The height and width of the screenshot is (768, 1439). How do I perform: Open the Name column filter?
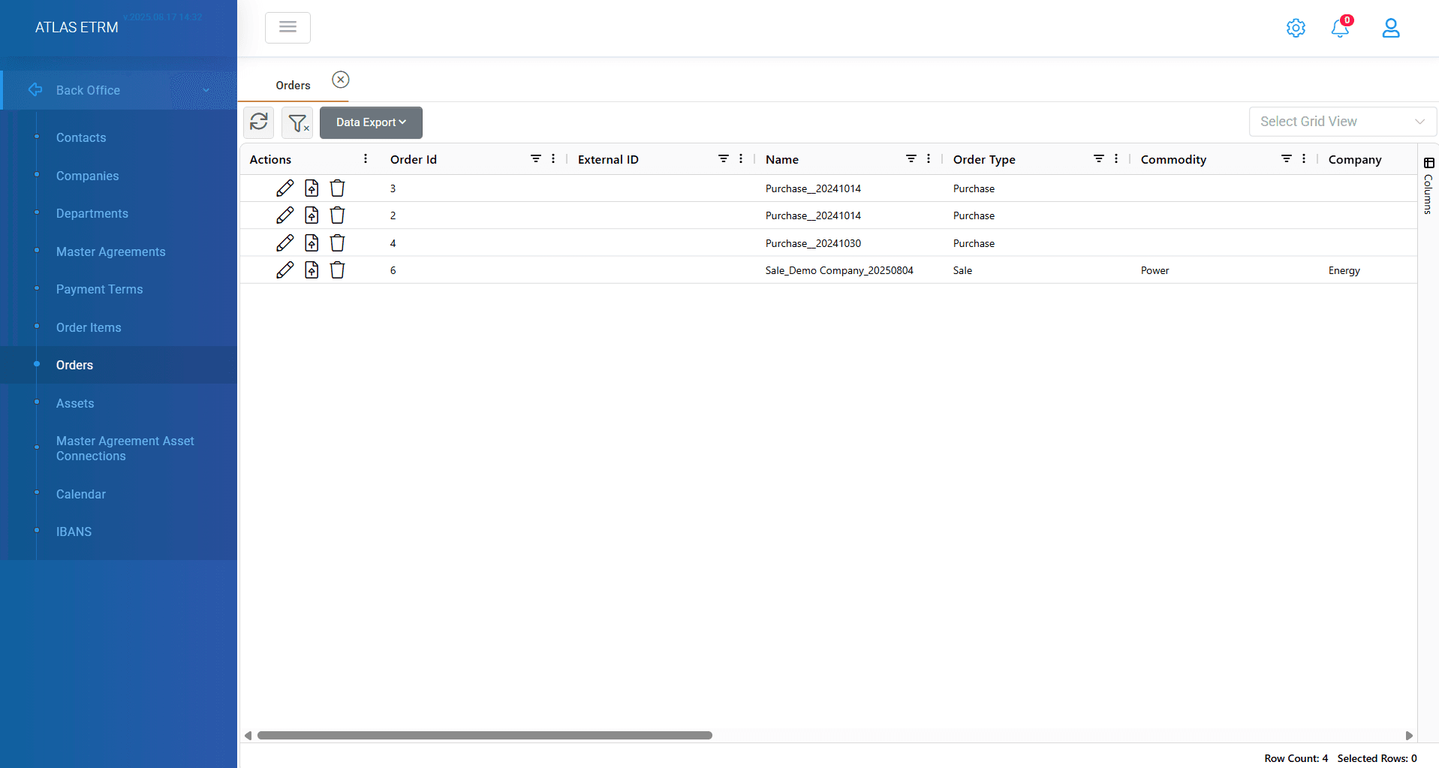[911, 158]
